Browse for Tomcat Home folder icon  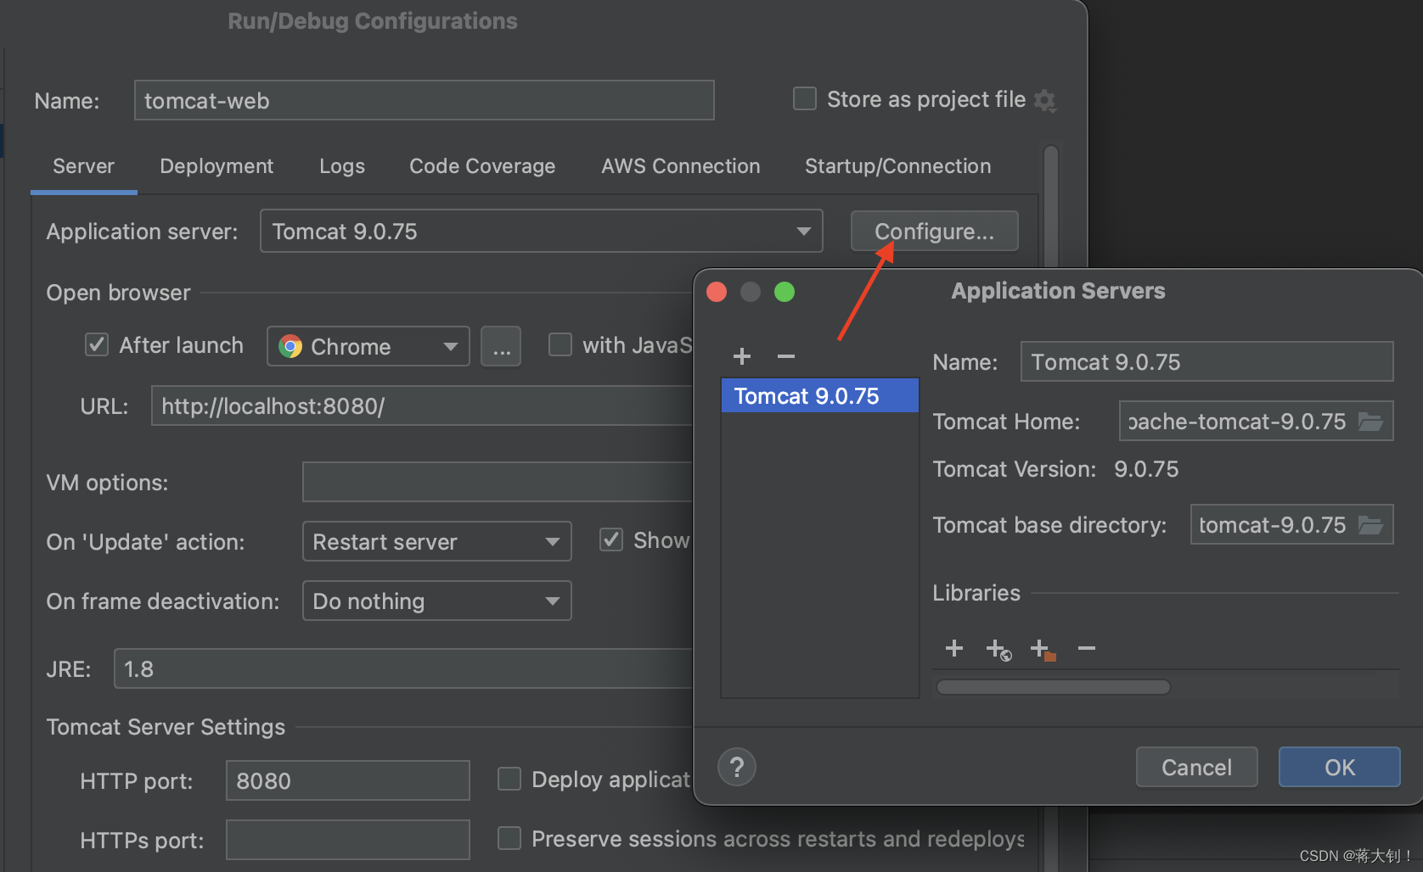(x=1370, y=422)
